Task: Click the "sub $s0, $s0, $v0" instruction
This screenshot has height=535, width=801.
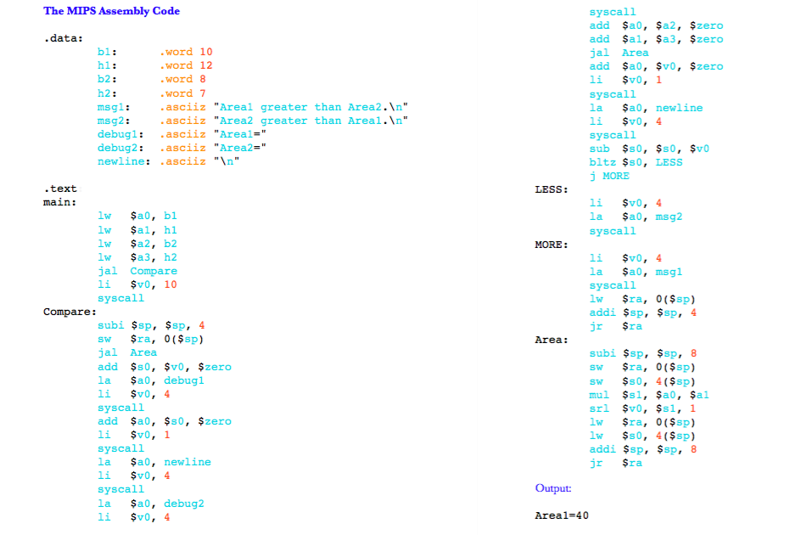Action: click(649, 149)
